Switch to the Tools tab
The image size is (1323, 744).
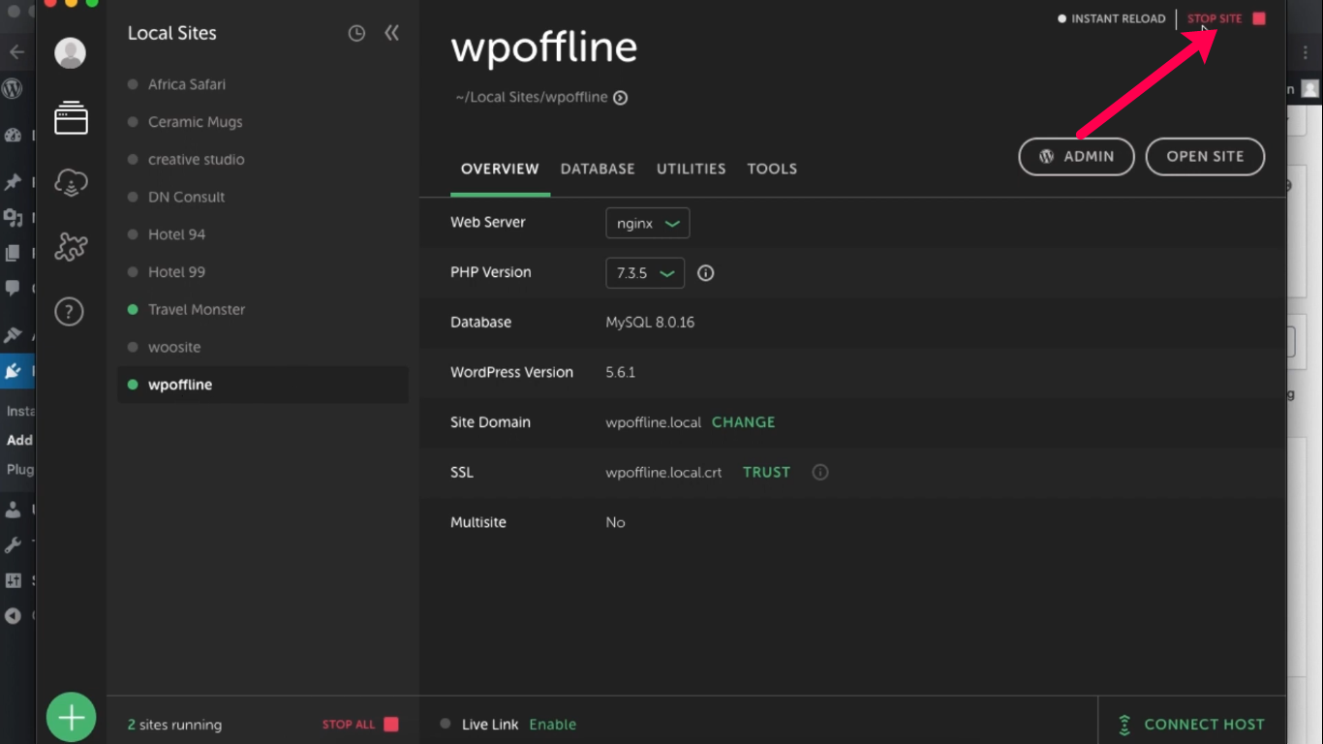pos(772,169)
